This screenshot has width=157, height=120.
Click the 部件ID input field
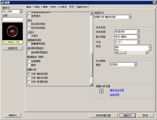(11, 11)
